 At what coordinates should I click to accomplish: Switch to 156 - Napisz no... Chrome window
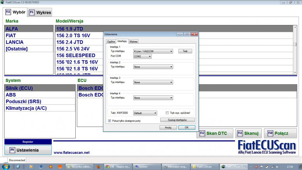118,167
